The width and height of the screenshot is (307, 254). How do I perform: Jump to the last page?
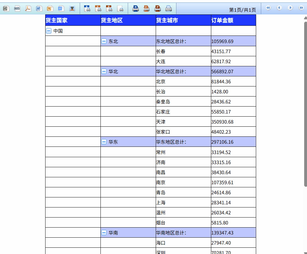click(x=301, y=8)
